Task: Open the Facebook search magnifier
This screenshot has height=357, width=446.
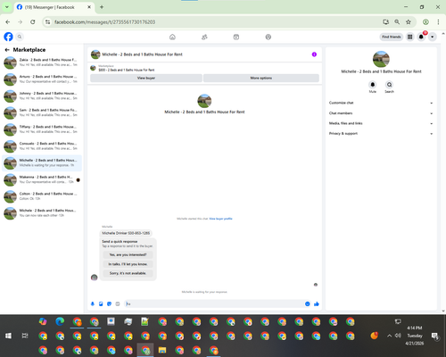Action: tap(20, 37)
